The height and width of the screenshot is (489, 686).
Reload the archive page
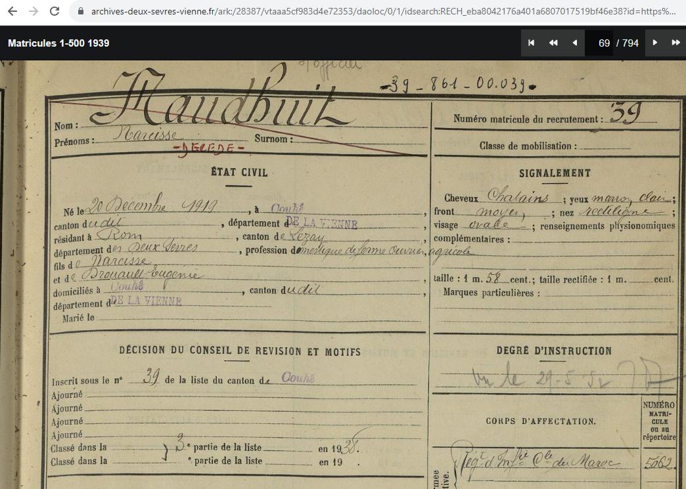point(55,11)
